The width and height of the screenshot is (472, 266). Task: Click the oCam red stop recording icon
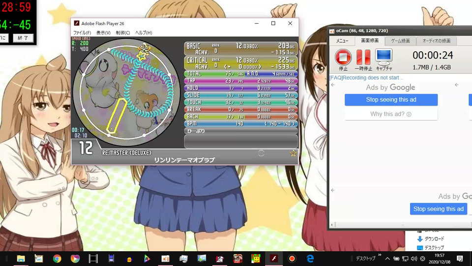click(x=343, y=57)
